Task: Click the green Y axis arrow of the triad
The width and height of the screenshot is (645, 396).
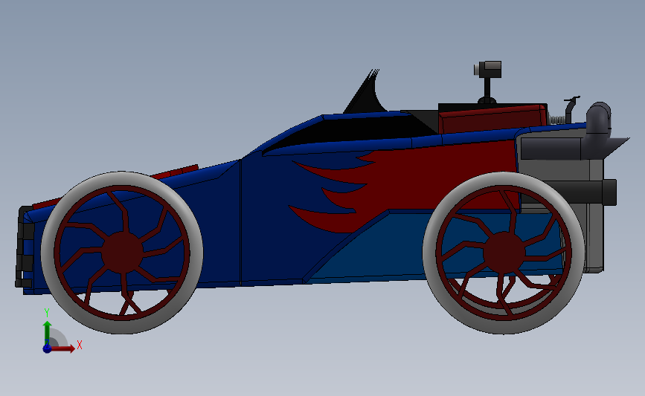Action: (x=47, y=334)
